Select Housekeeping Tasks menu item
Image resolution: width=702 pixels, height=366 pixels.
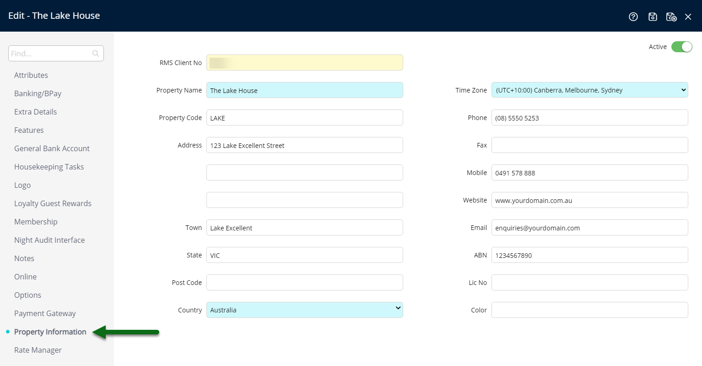point(49,167)
